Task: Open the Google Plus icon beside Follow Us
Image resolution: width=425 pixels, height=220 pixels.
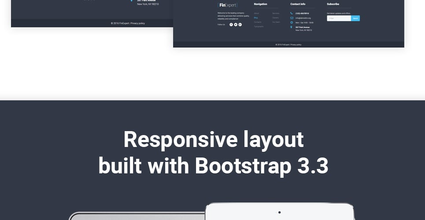Action: 240,25
